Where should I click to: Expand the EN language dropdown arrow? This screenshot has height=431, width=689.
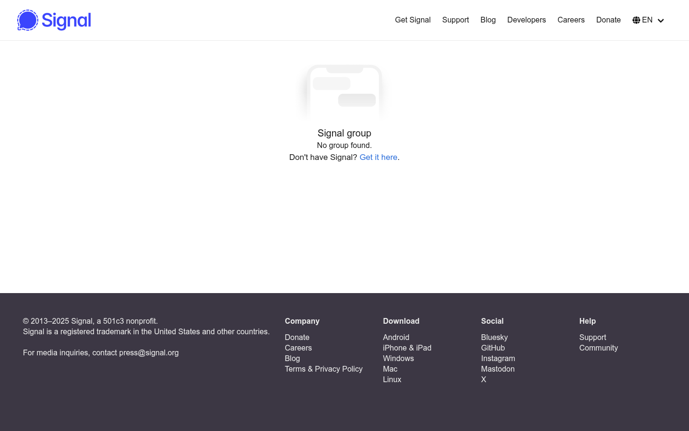[661, 21]
